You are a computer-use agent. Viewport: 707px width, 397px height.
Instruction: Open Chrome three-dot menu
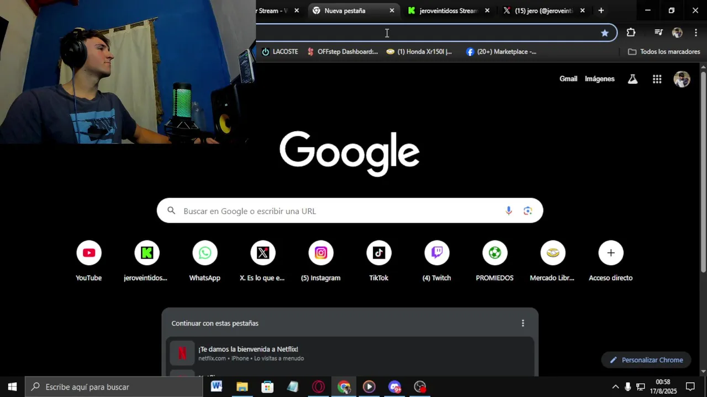(x=695, y=33)
